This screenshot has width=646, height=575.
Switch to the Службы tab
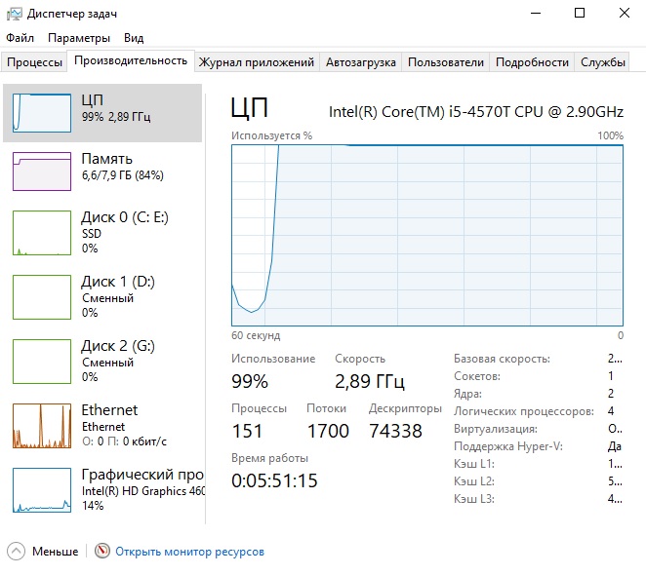tap(602, 62)
